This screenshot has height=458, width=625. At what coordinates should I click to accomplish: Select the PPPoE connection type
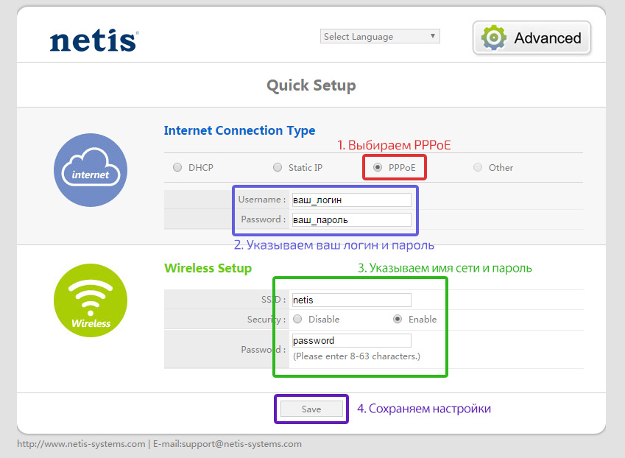point(378,167)
